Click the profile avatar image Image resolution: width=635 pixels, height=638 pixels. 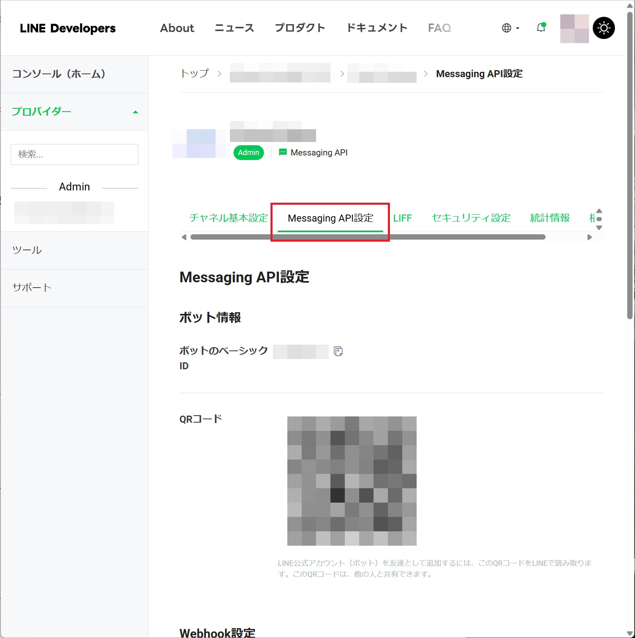tap(574, 28)
